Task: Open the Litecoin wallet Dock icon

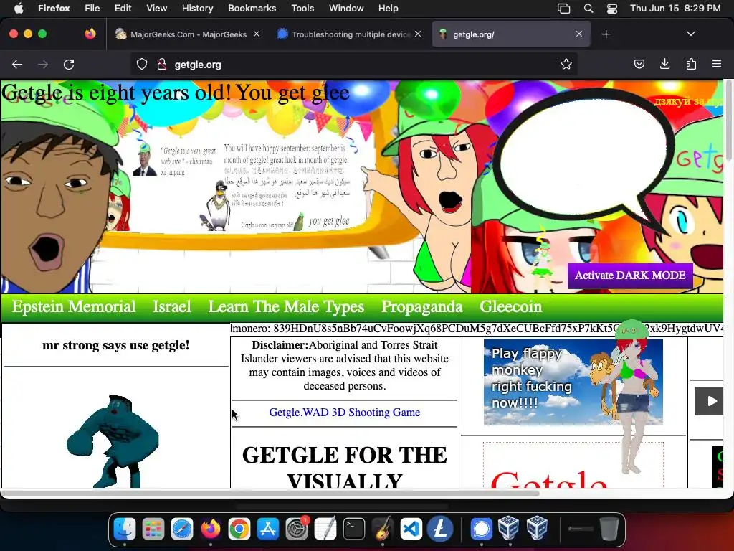Action: click(x=440, y=529)
